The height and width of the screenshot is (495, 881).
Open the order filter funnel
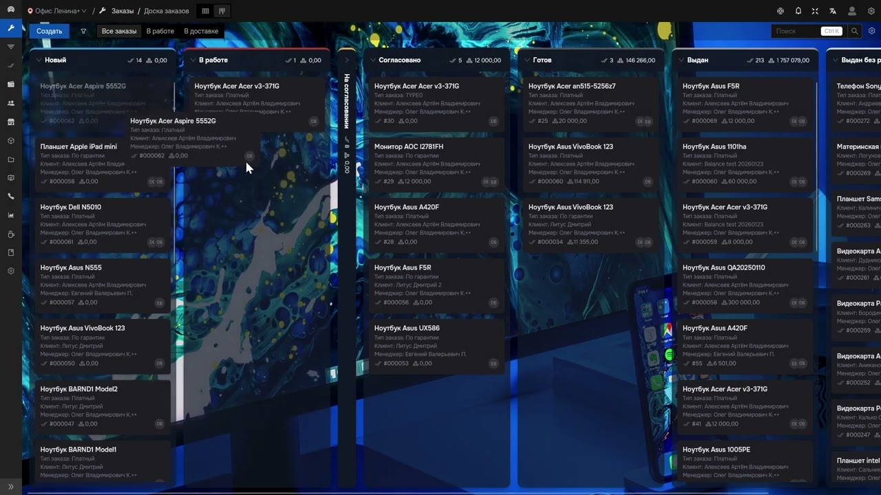(83, 31)
